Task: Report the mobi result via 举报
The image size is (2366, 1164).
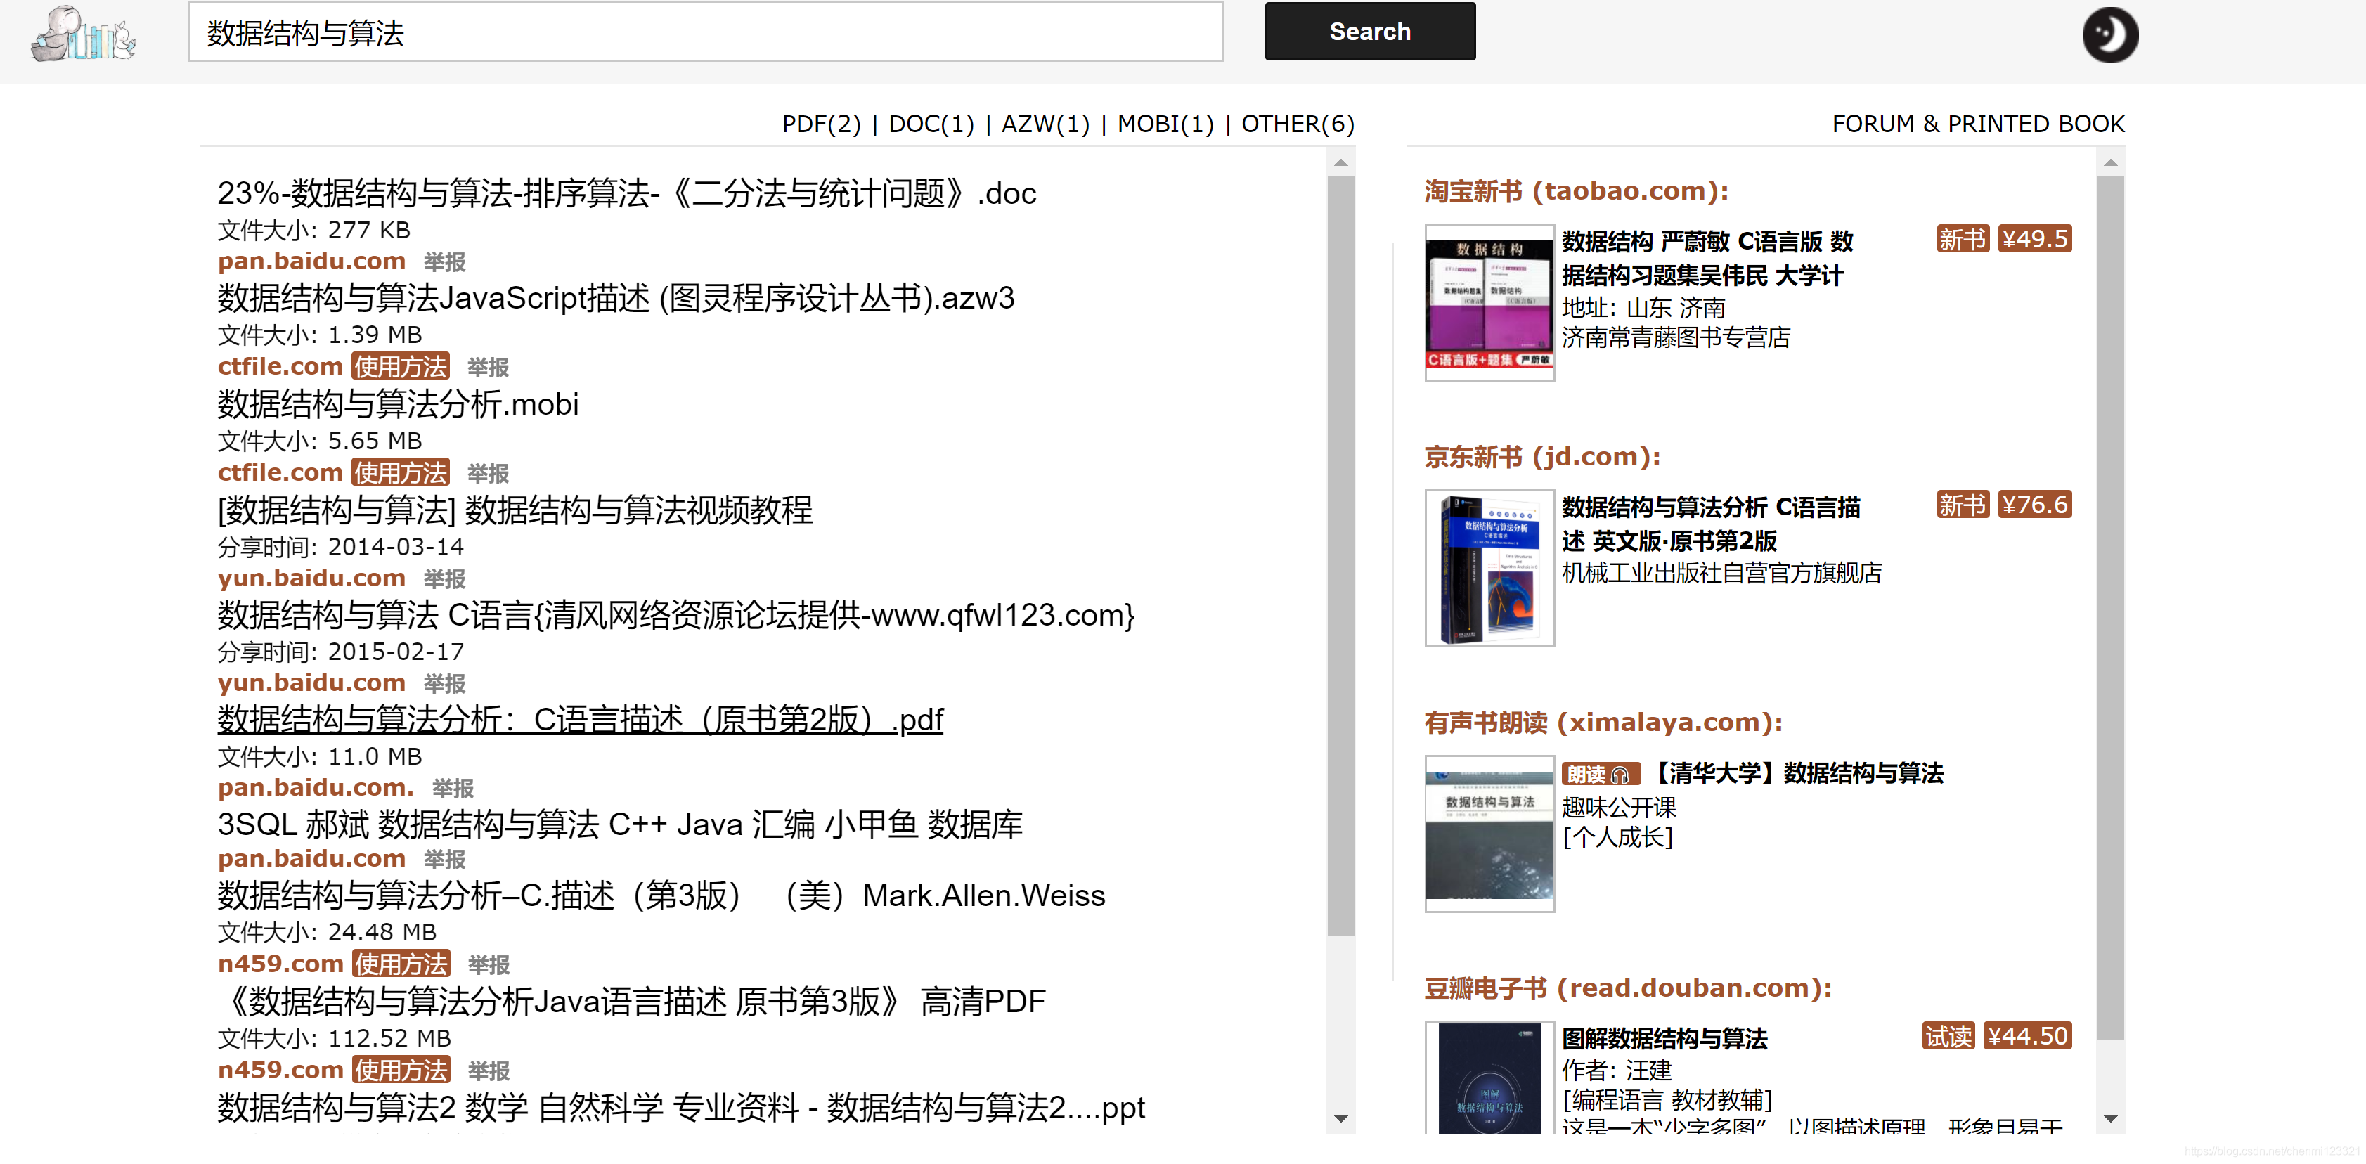Action: pos(488,473)
